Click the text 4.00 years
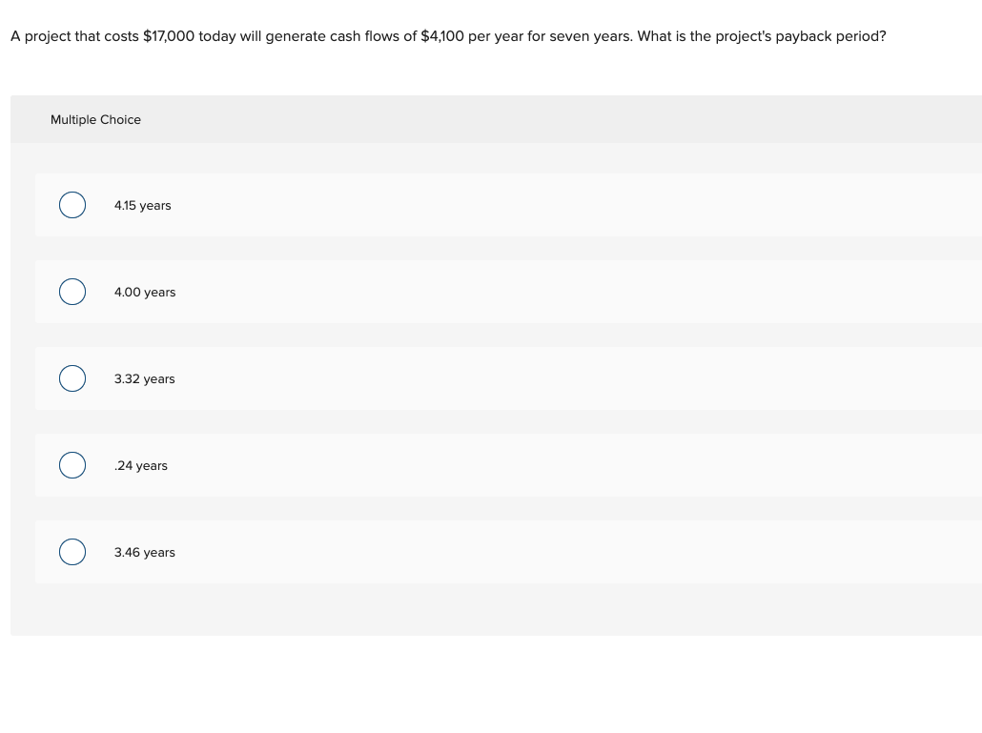 tap(144, 292)
